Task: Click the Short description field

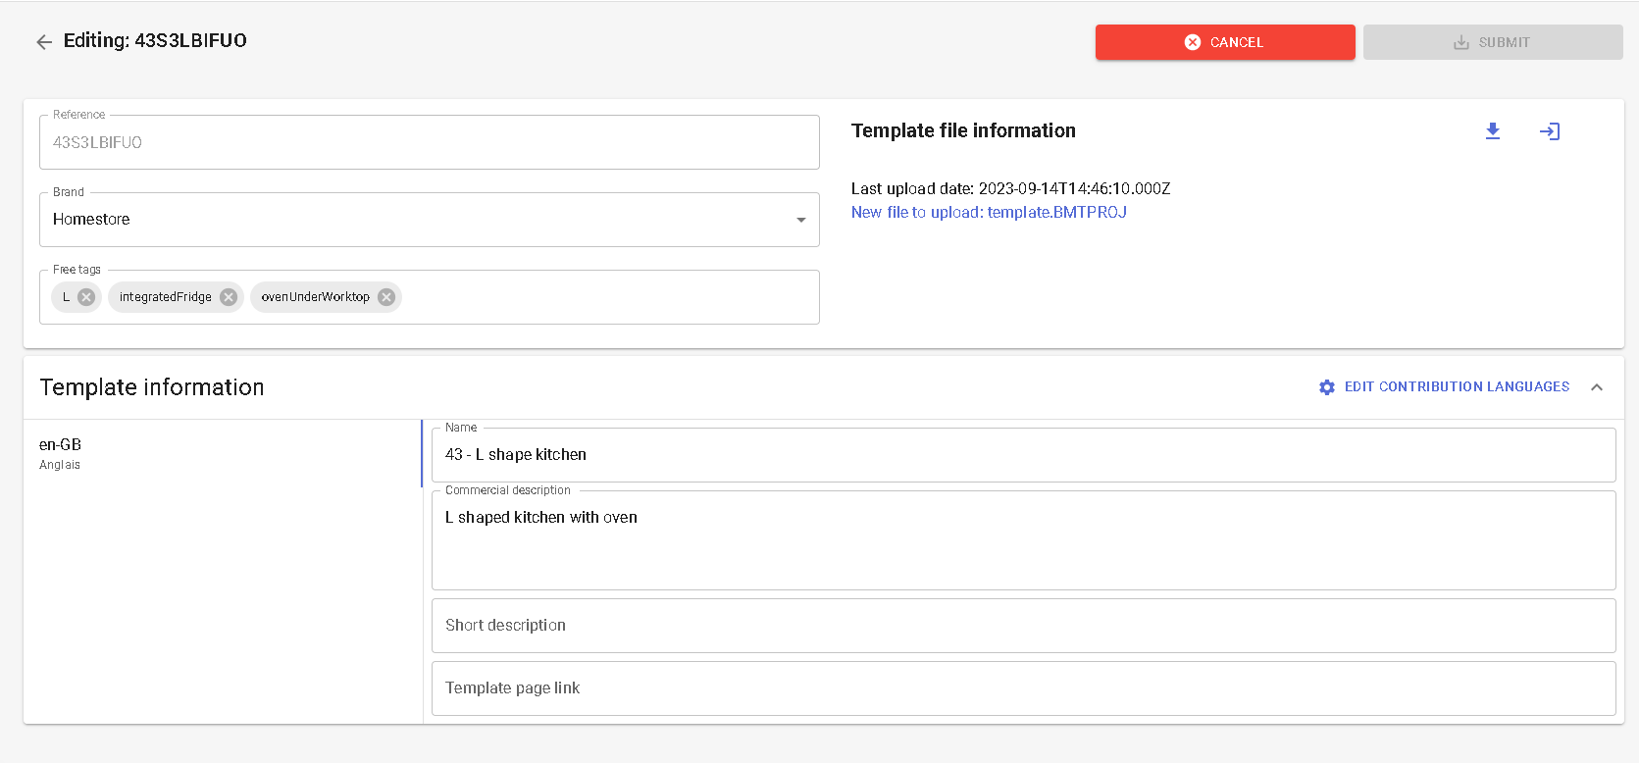Action: click(x=1023, y=626)
